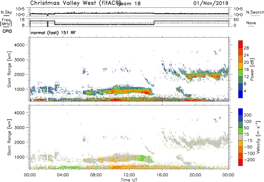The height and width of the screenshot is (182, 264).
Task: Click the 'CPID' label
Action: click(x=7, y=31)
